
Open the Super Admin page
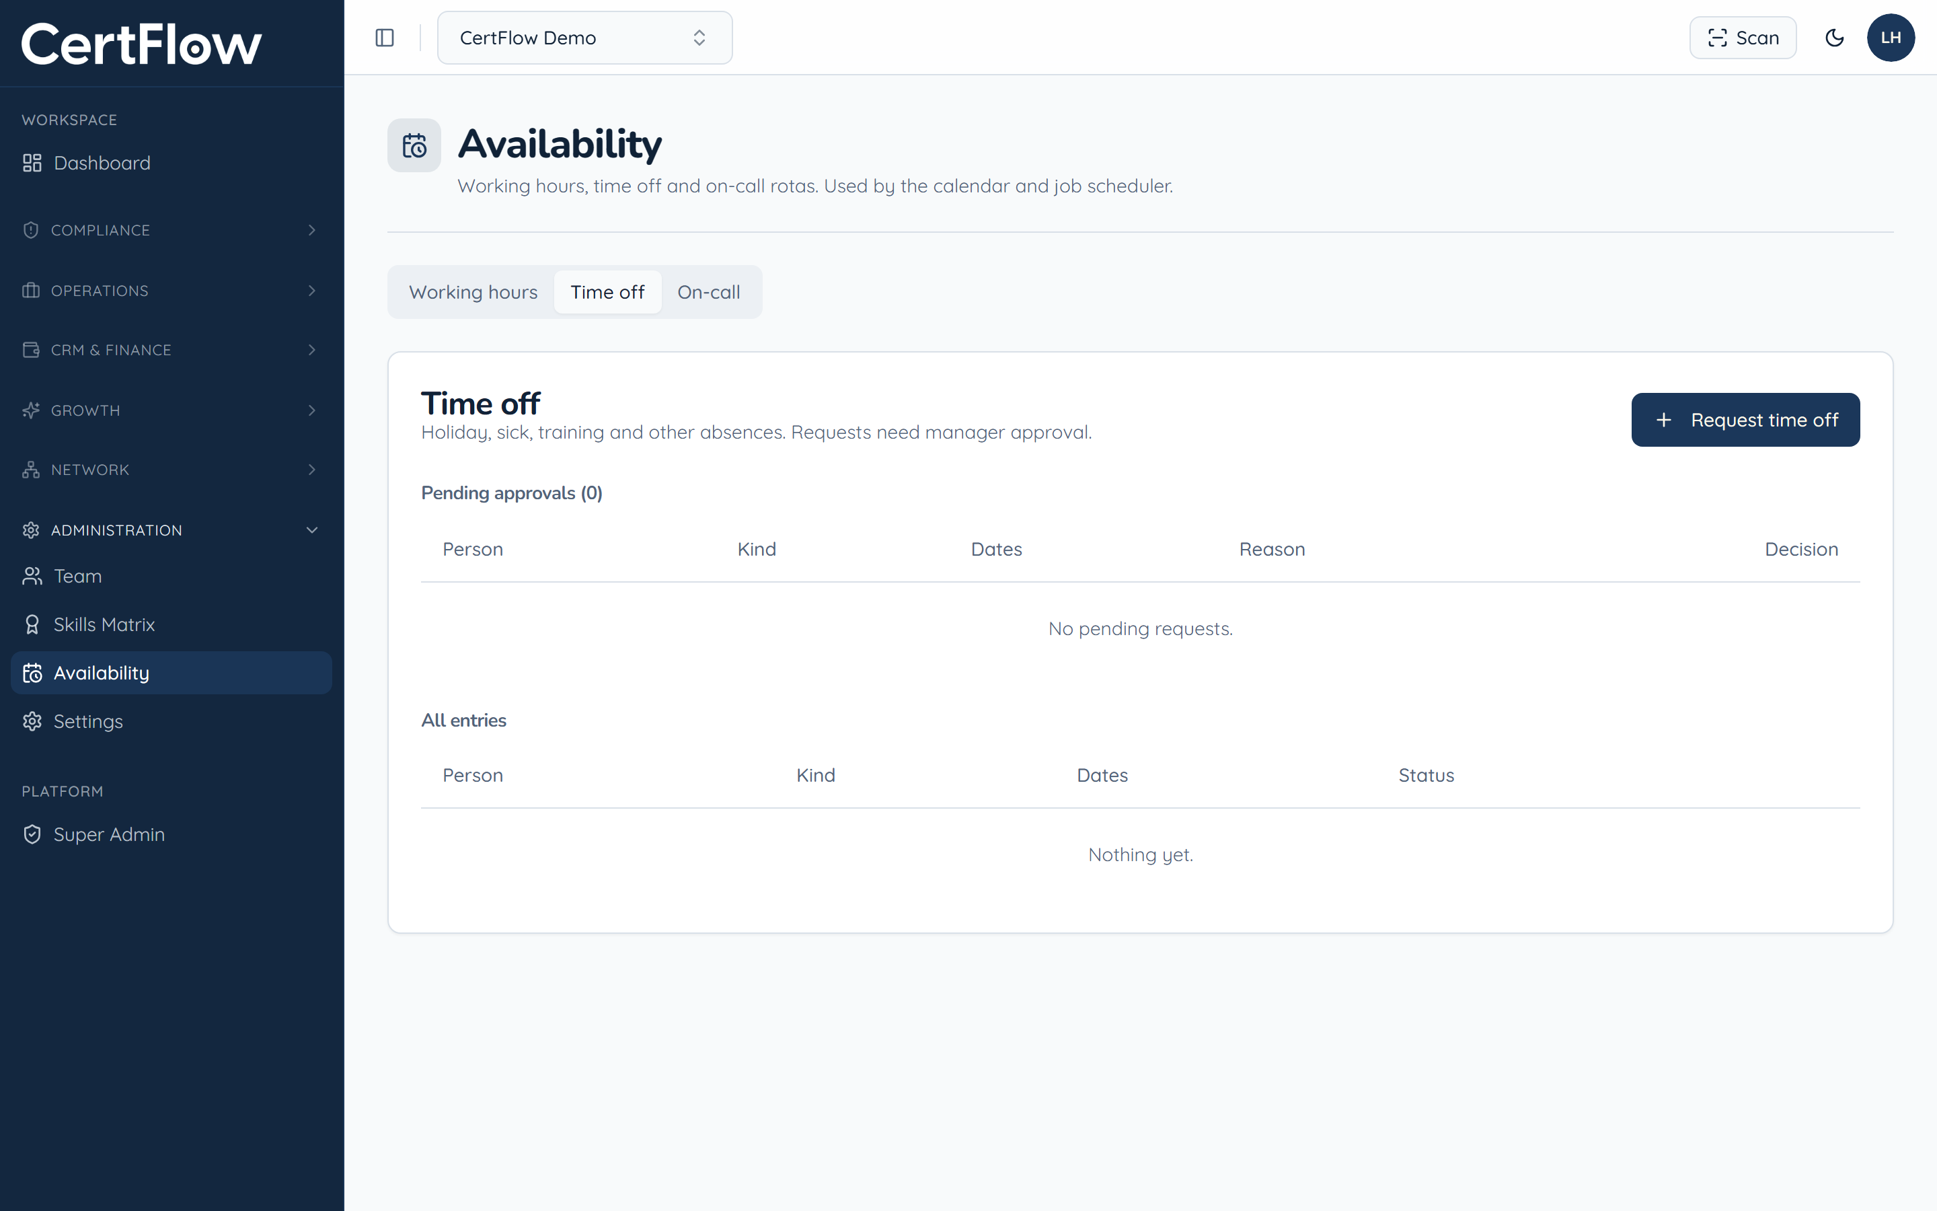pos(172,834)
